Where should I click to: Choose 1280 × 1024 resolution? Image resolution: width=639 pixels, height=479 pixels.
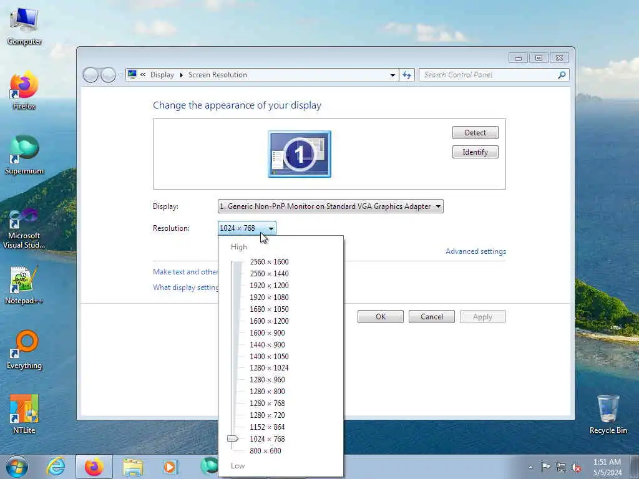[x=269, y=368]
